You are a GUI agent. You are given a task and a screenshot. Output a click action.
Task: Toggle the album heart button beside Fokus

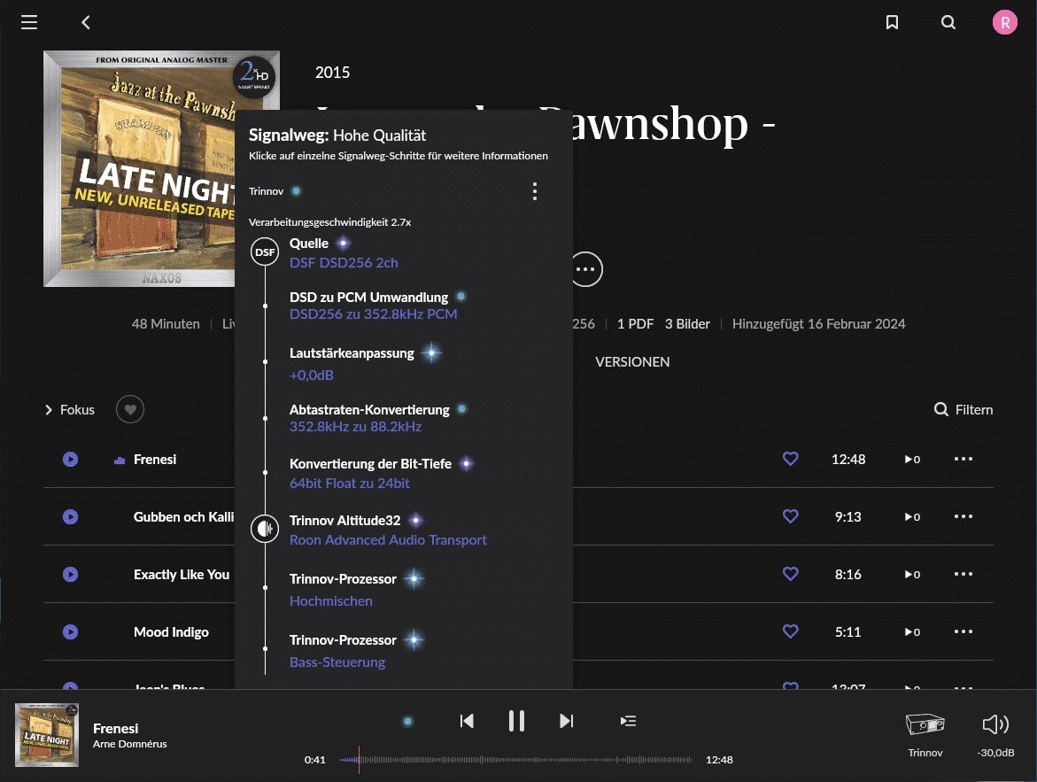(130, 409)
